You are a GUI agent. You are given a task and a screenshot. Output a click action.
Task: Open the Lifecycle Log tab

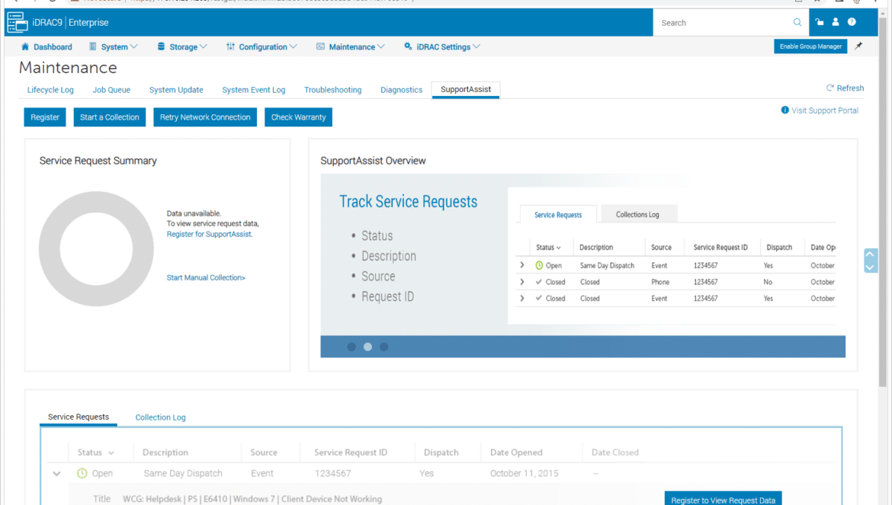click(x=50, y=90)
